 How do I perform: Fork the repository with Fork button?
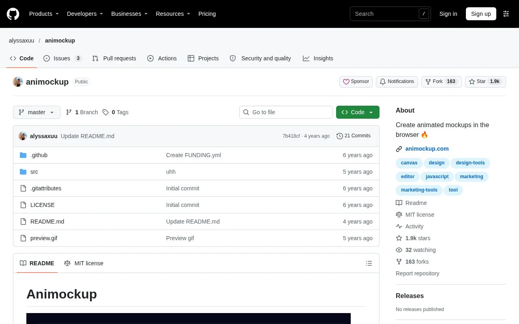(x=442, y=81)
